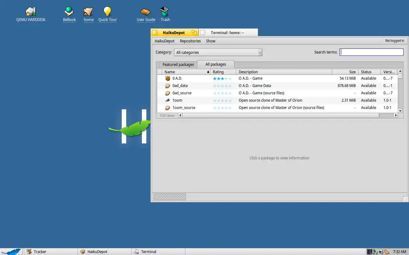Open the Show menu
Viewport: 409px width, 255px height.
[x=211, y=41]
